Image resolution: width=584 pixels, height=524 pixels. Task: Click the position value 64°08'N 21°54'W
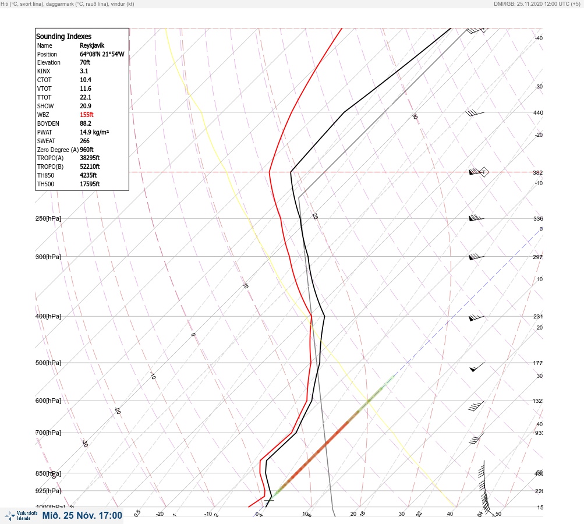(x=102, y=54)
